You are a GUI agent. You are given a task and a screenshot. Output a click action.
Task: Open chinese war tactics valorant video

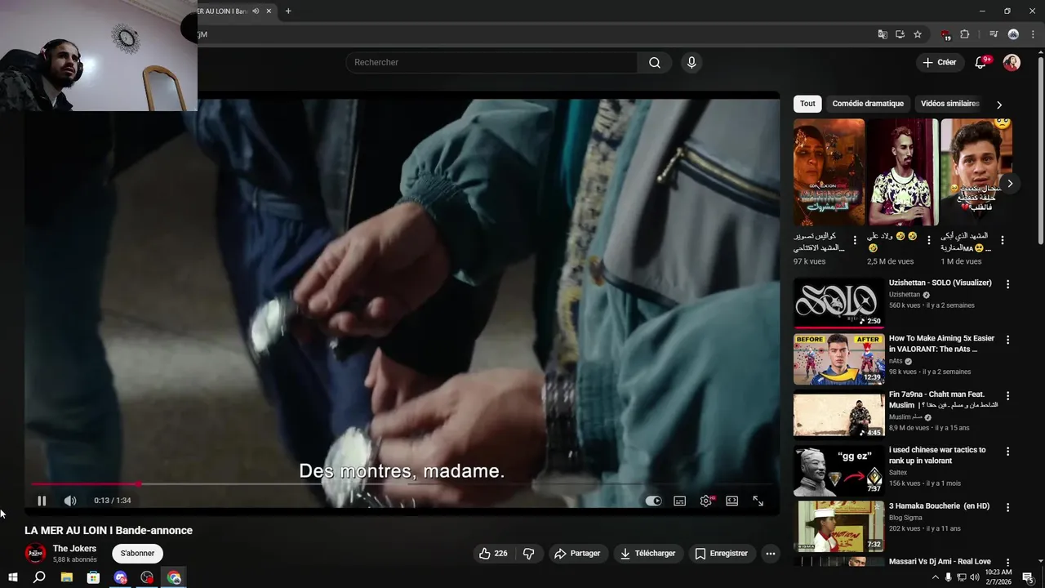point(839,470)
